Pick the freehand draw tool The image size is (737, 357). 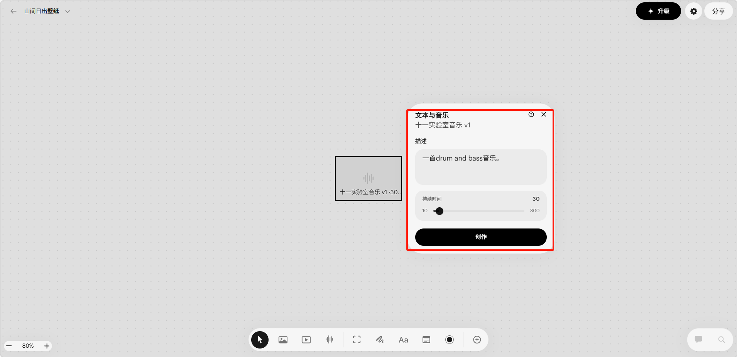pos(380,340)
